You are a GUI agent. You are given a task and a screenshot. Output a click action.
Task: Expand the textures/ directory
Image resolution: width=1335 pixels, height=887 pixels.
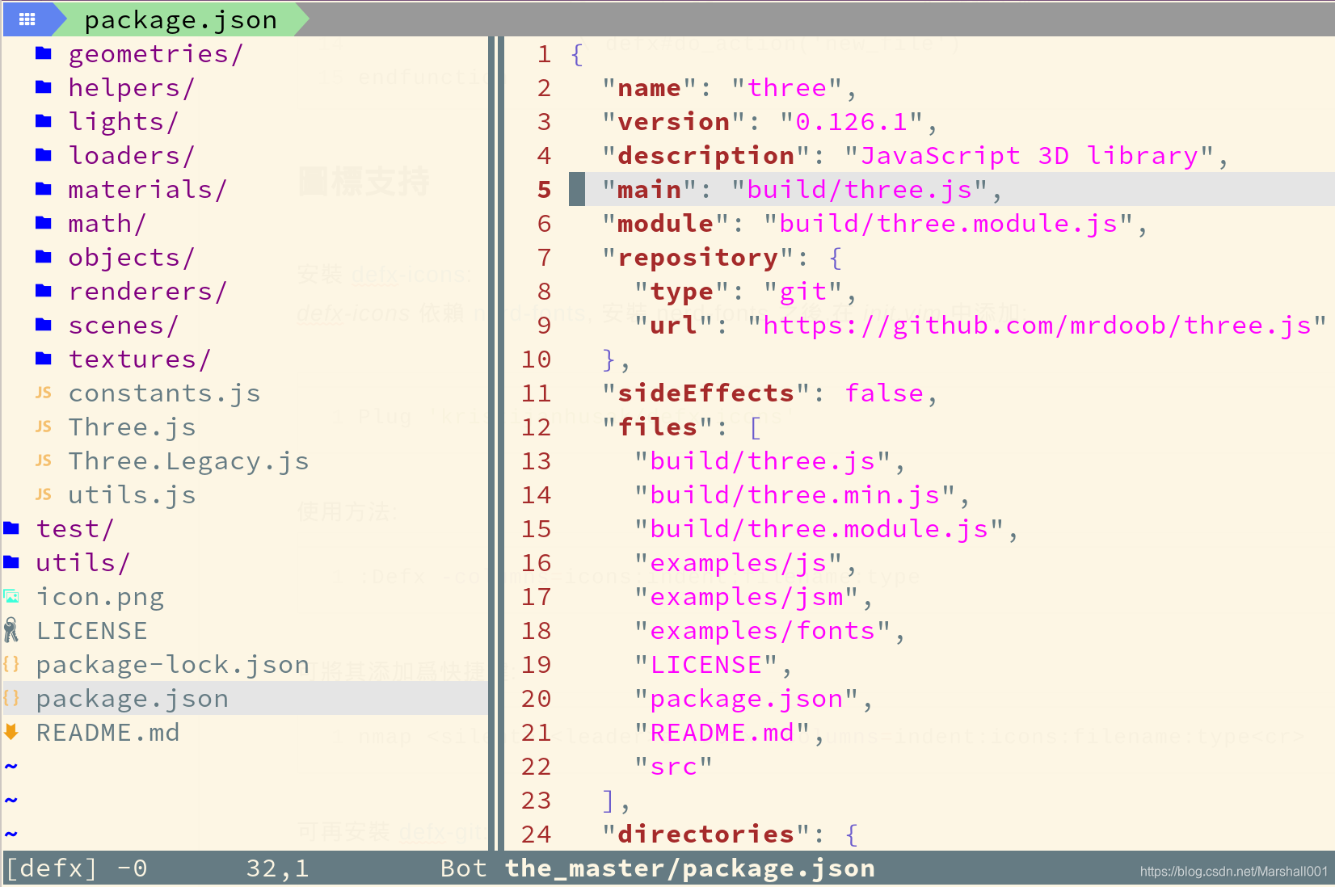point(140,359)
